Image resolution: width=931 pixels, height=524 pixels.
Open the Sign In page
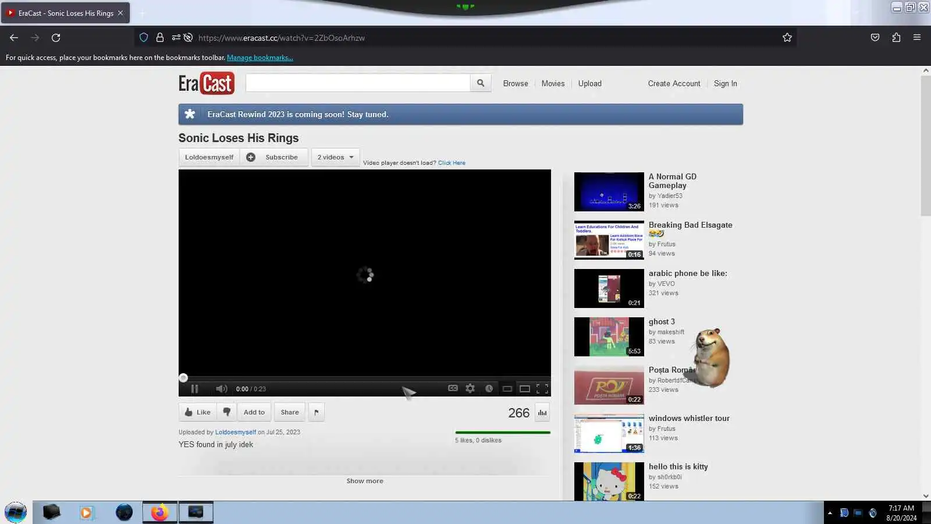(x=726, y=84)
